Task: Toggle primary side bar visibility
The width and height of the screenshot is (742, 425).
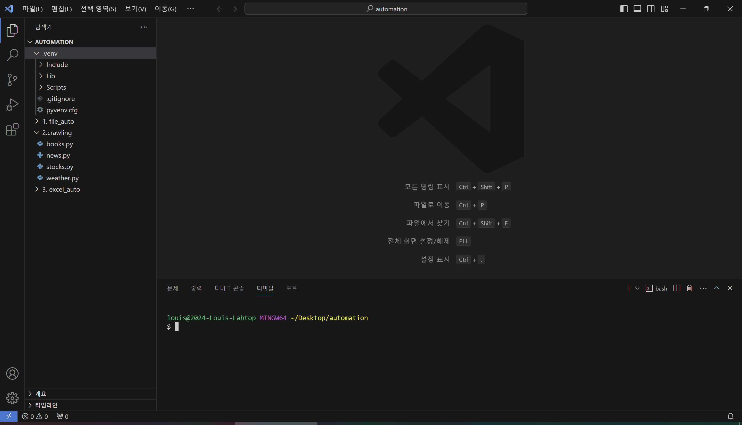Action: coord(624,9)
